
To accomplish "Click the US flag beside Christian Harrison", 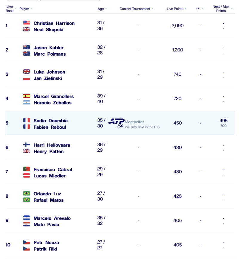I will [27, 23].
